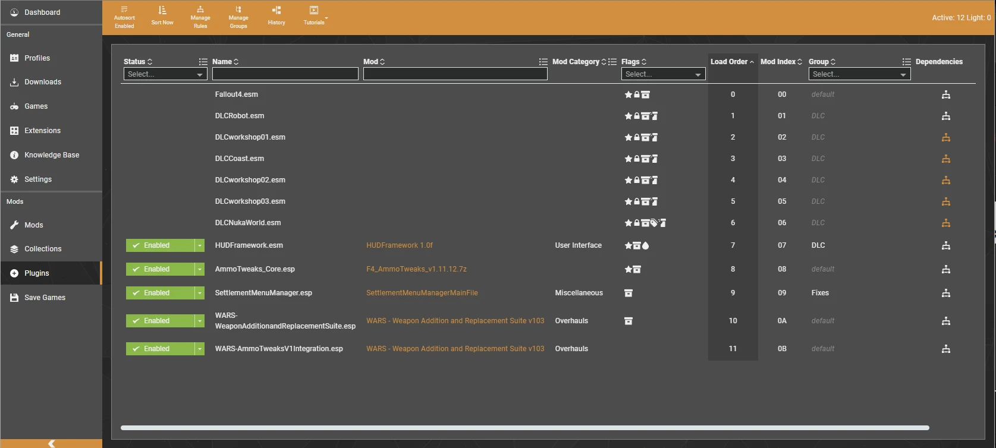Sort by the Mod Index column

(x=781, y=62)
